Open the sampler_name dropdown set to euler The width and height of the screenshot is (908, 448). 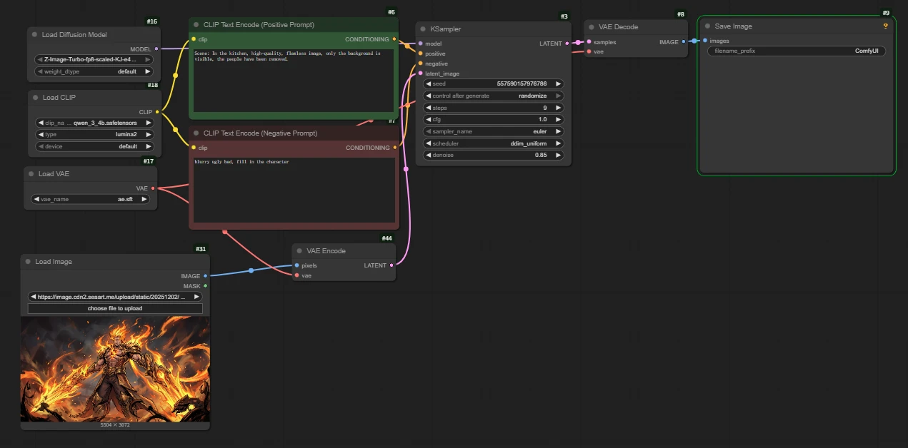[x=494, y=131]
